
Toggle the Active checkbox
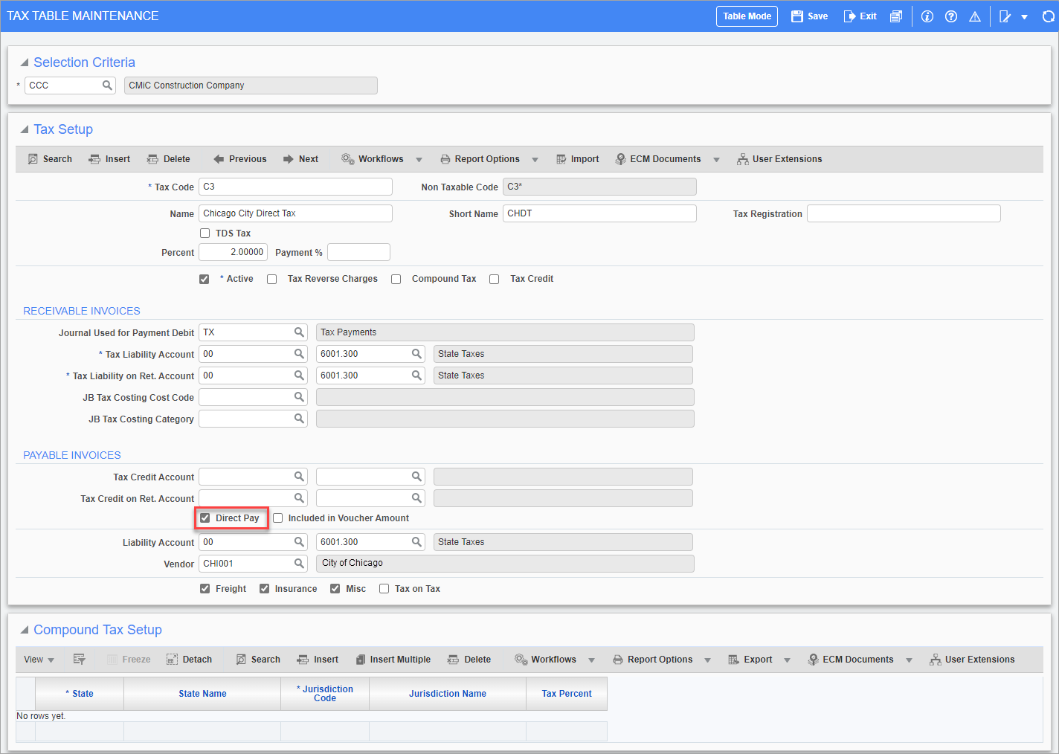(x=205, y=279)
